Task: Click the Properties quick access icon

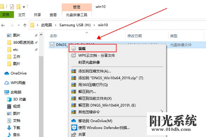Action: [x=12, y=6]
